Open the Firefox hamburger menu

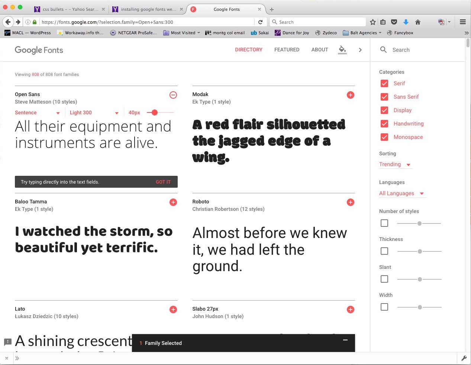[463, 22]
